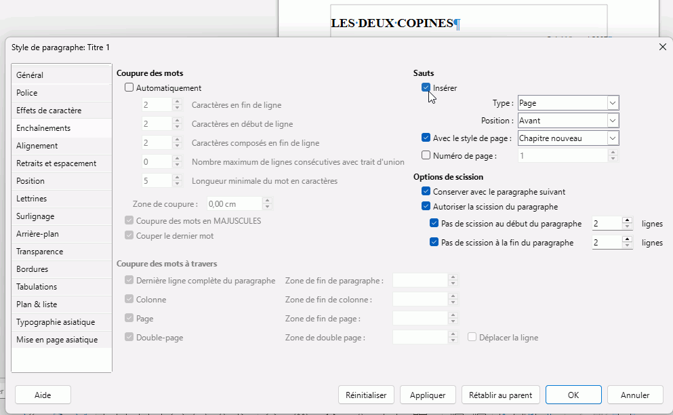Enable Automatiquement hyphenation checkbox
The height and width of the screenshot is (415, 673).
click(129, 87)
